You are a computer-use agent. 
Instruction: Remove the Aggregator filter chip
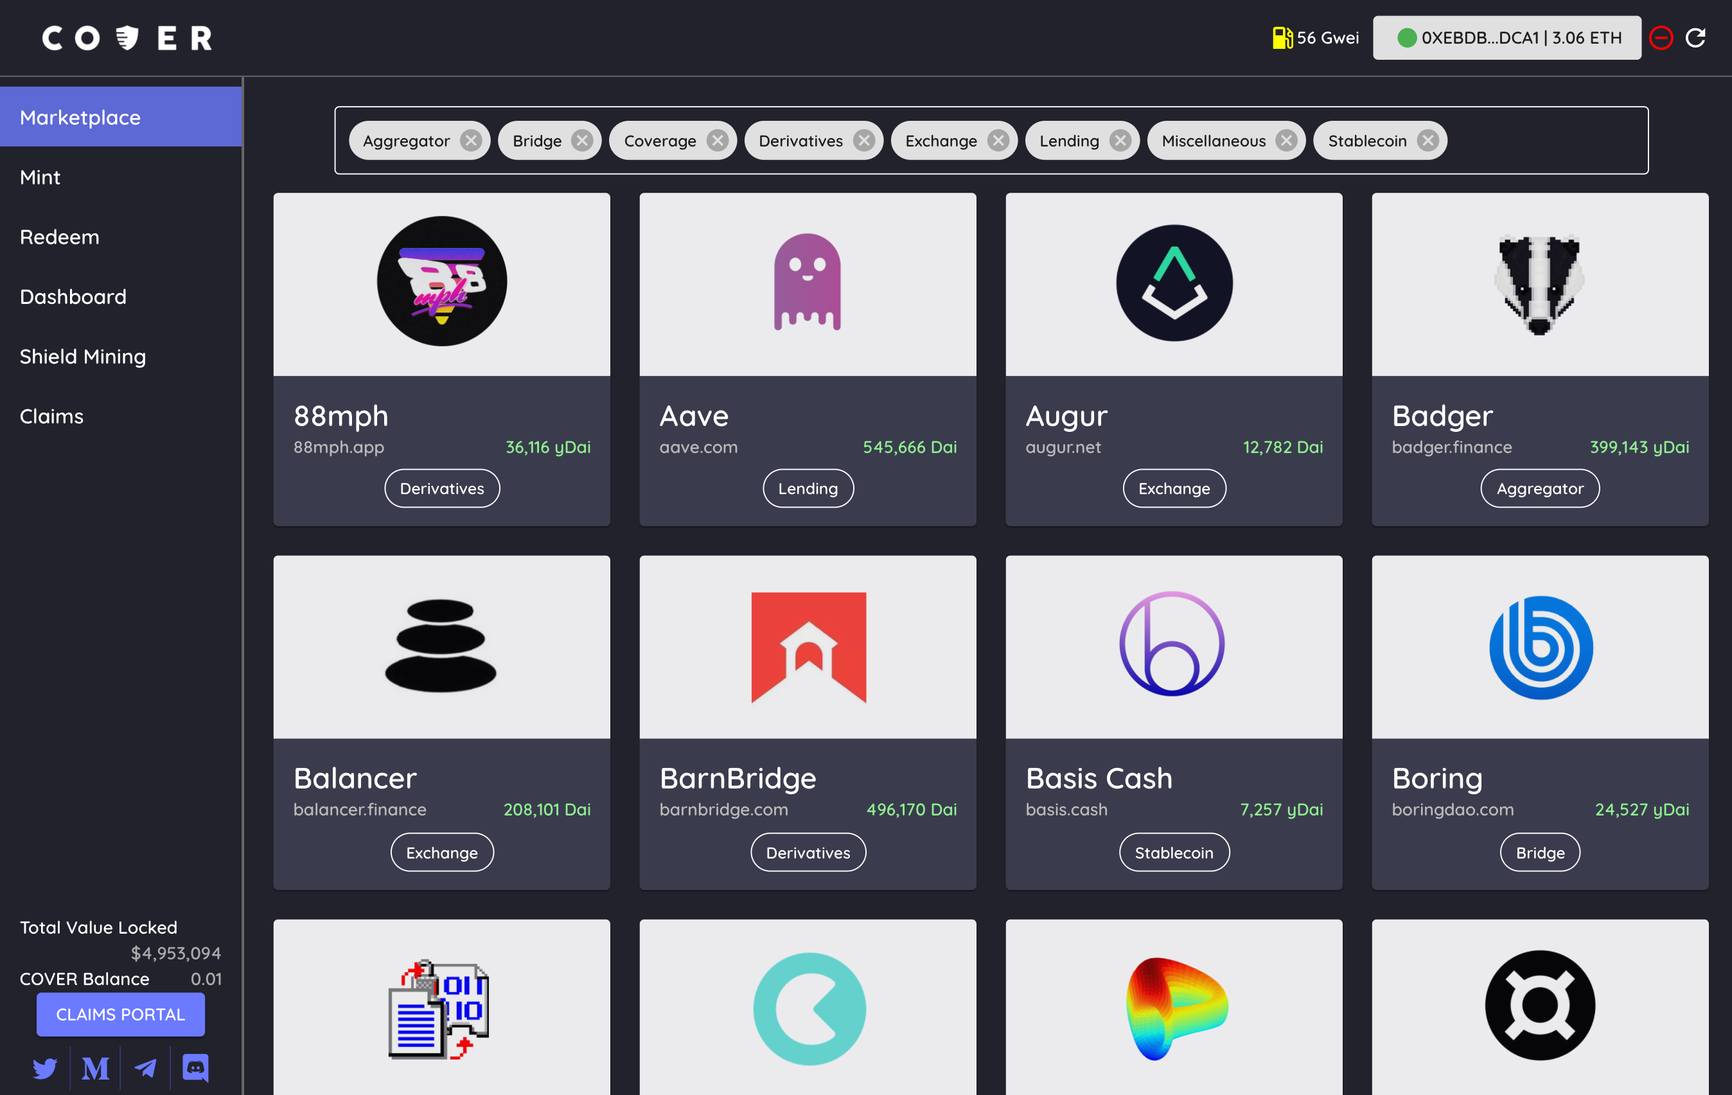pyautogui.click(x=471, y=140)
